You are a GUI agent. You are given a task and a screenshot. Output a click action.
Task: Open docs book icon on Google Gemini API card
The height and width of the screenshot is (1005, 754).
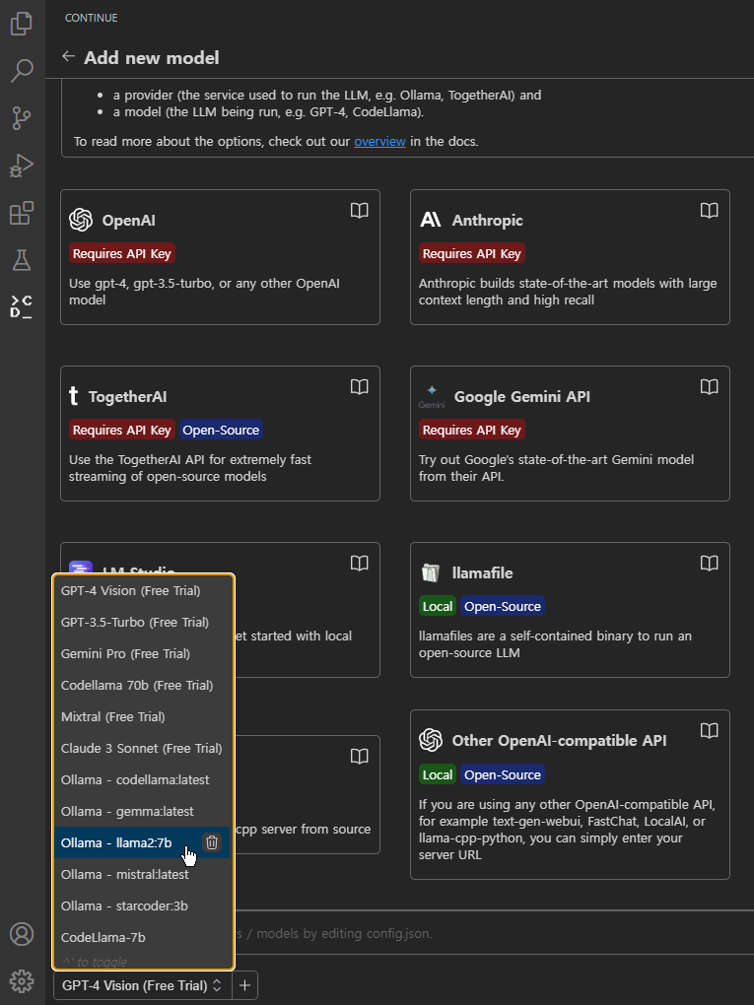[709, 386]
